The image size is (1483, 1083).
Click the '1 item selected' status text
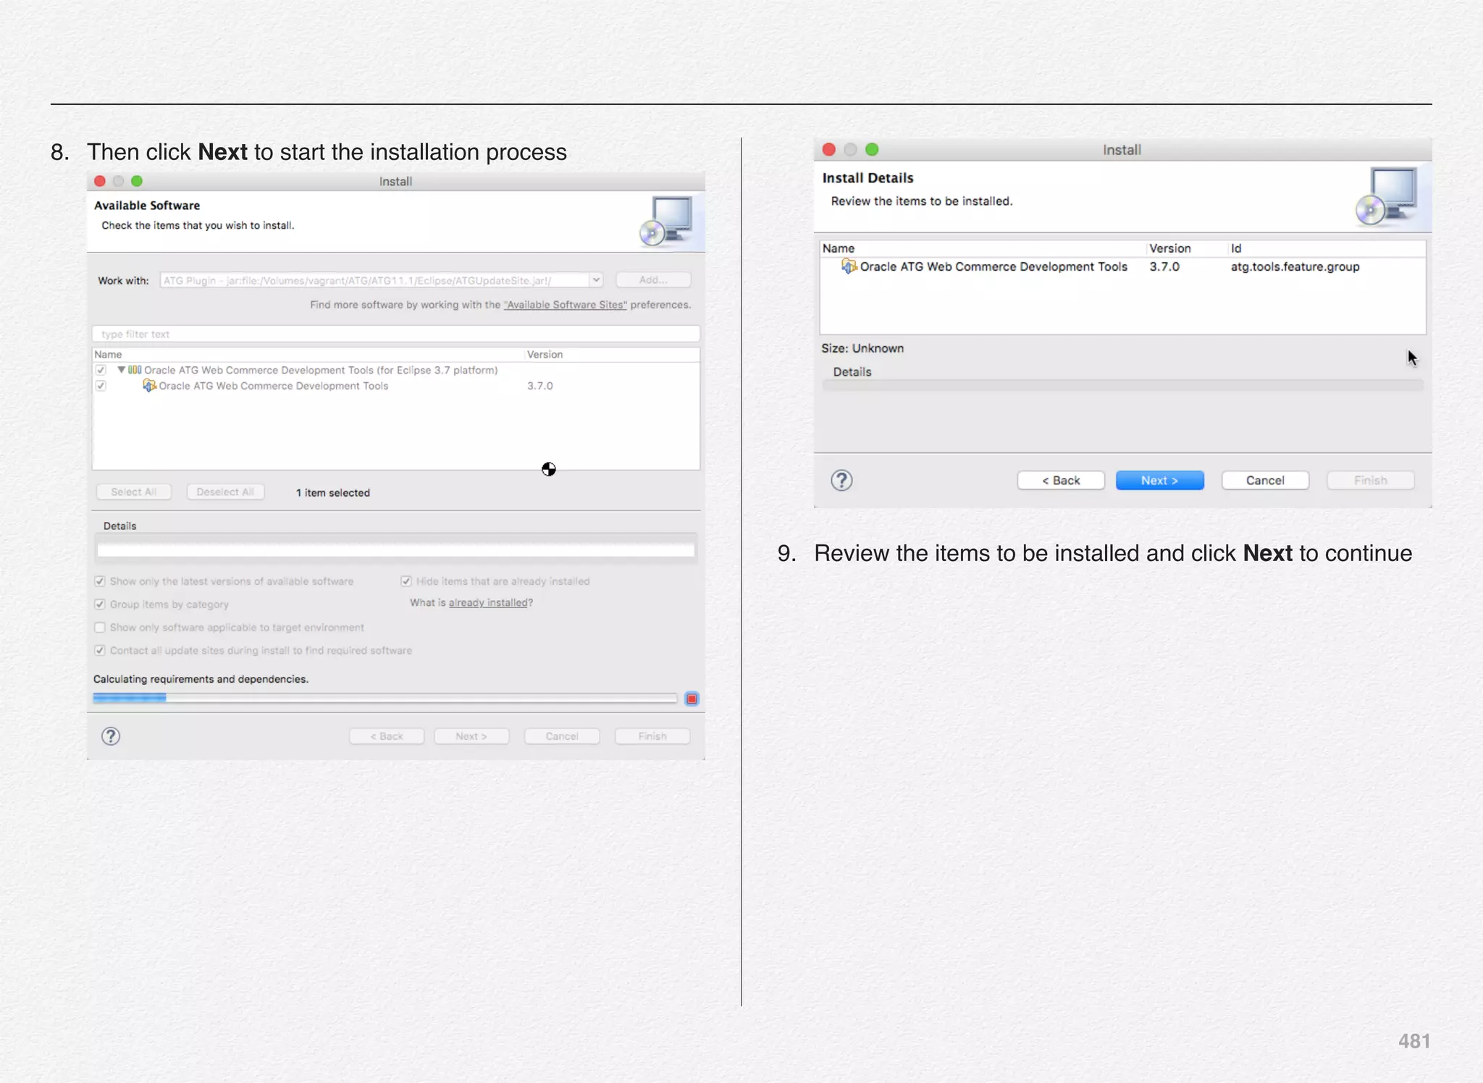pyautogui.click(x=333, y=493)
